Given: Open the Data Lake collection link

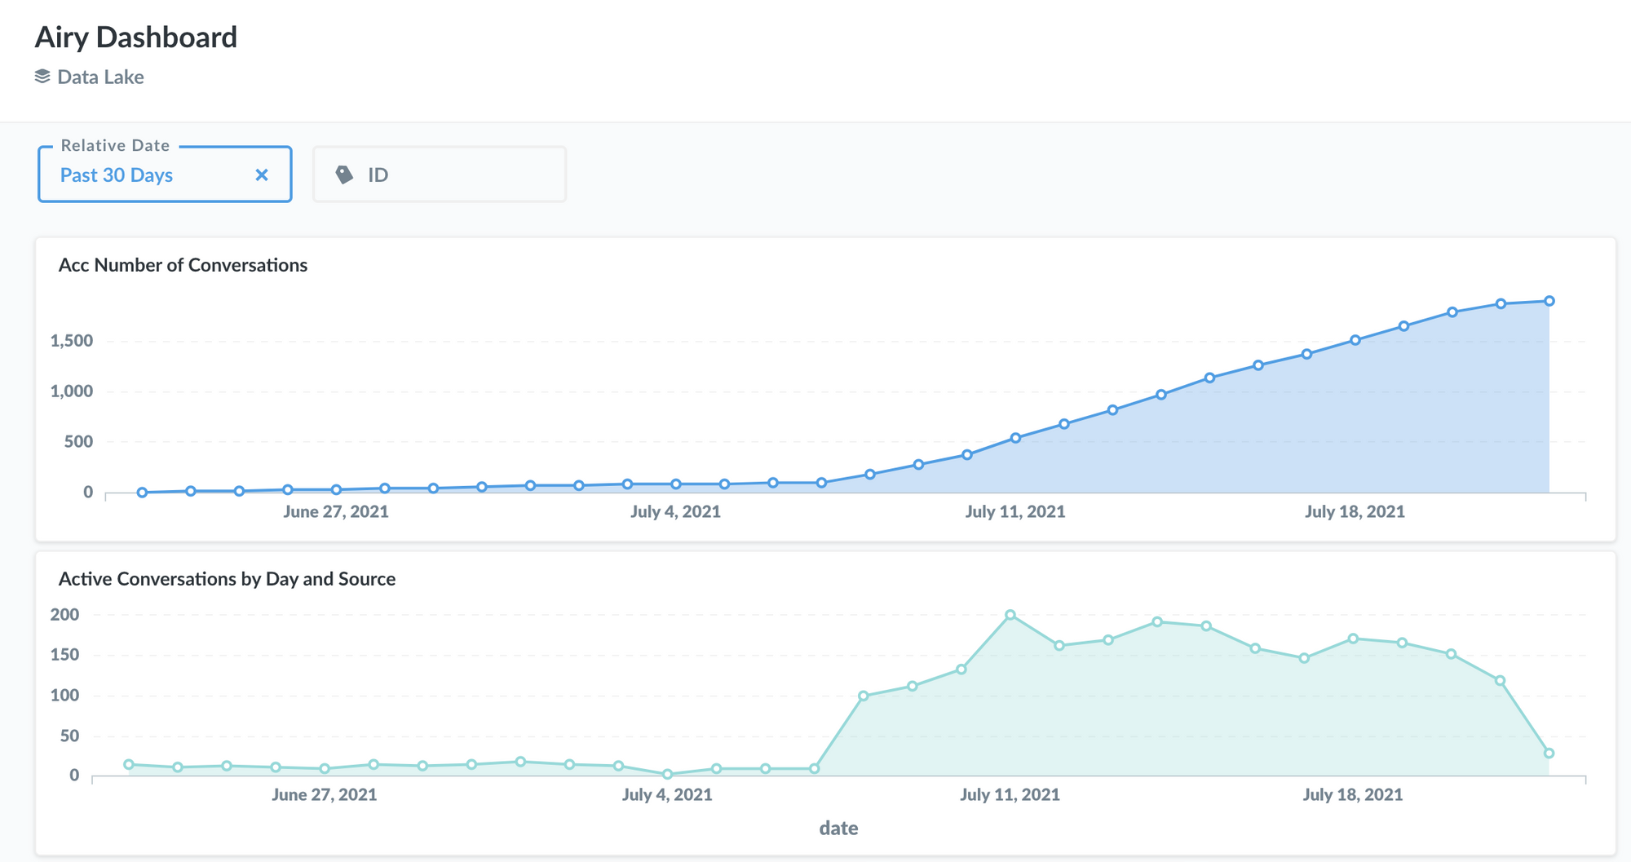Looking at the screenshot, I should pyautogui.click(x=100, y=77).
